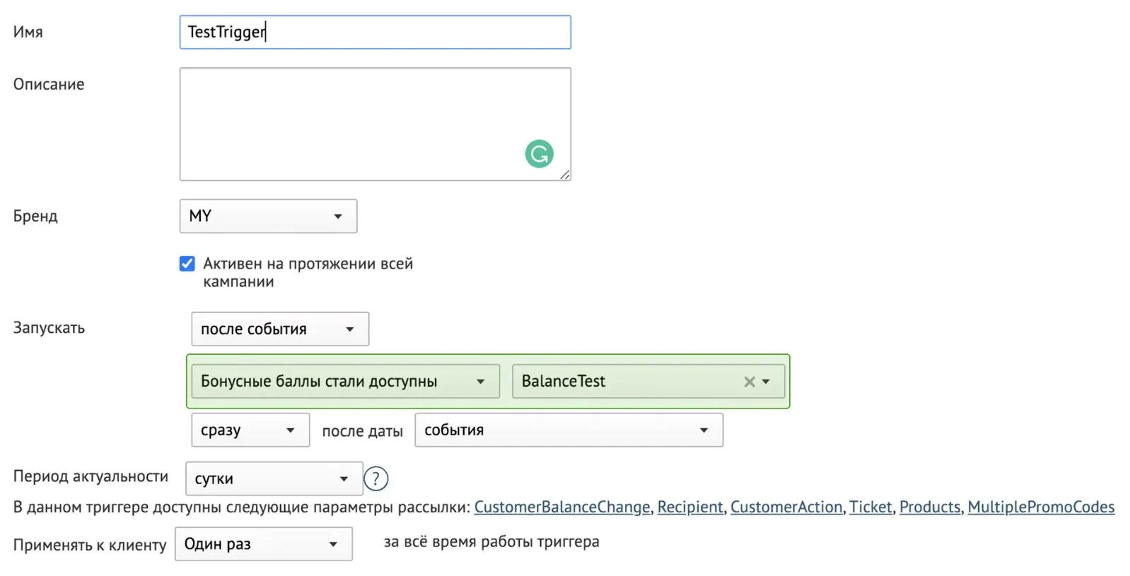Click the Активен на протяжении всей кампании label

coord(308,273)
